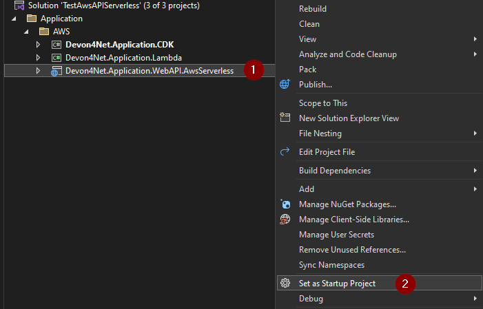The image size is (483, 309).
Task: Click the C# project icon for Devon4Net.Application.CDK
Action: point(56,45)
